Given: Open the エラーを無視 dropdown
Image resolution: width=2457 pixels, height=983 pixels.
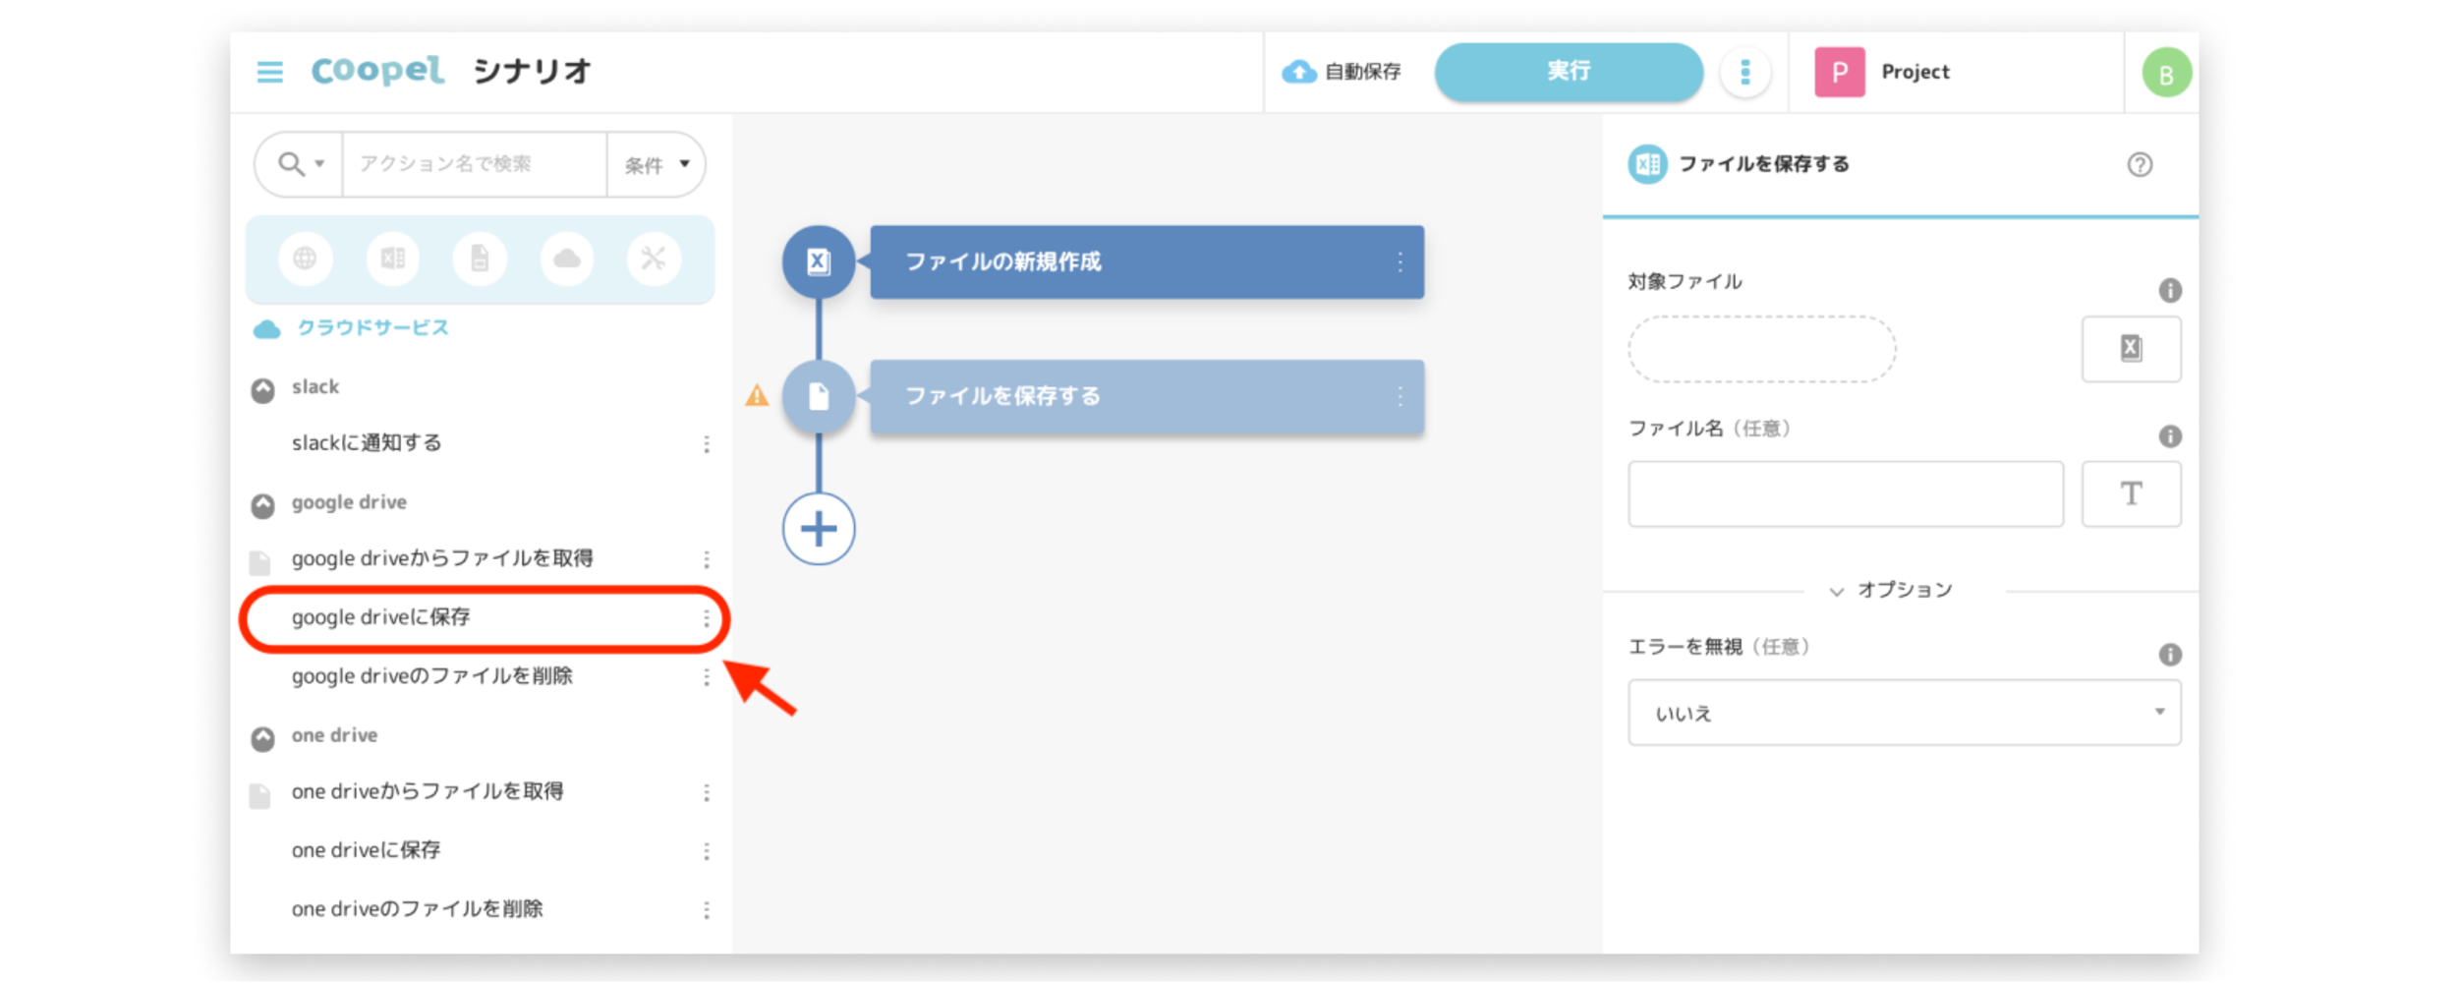Looking at the screenshot, I should (1904, 713).
